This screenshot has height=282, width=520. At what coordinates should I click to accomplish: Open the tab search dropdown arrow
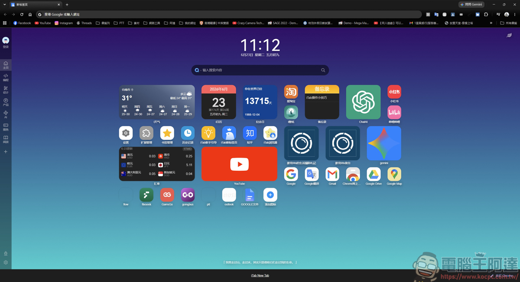point(4,4)
